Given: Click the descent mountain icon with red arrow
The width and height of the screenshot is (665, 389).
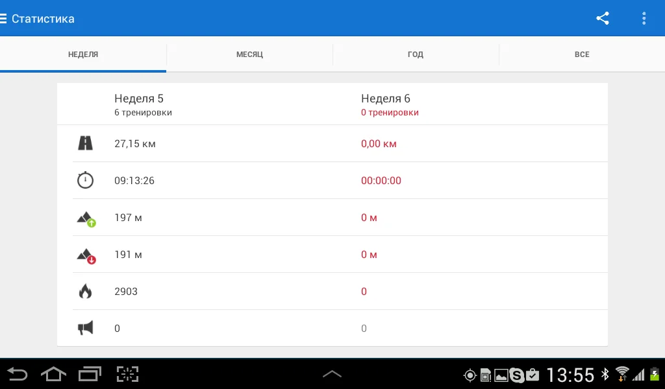Looking at the screenshot, I should [86, 255].
